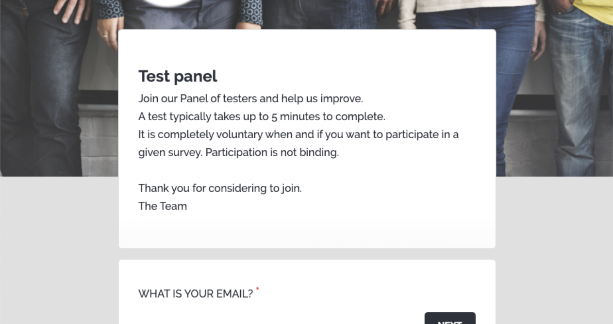Click the hand wearing a ring
The image size is (613, 324).
108,35
